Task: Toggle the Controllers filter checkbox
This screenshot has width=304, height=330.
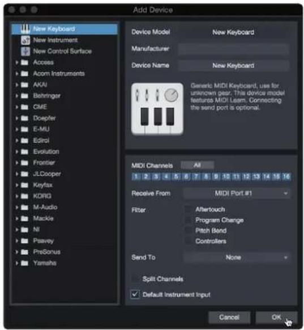Action: pos(189,241)
